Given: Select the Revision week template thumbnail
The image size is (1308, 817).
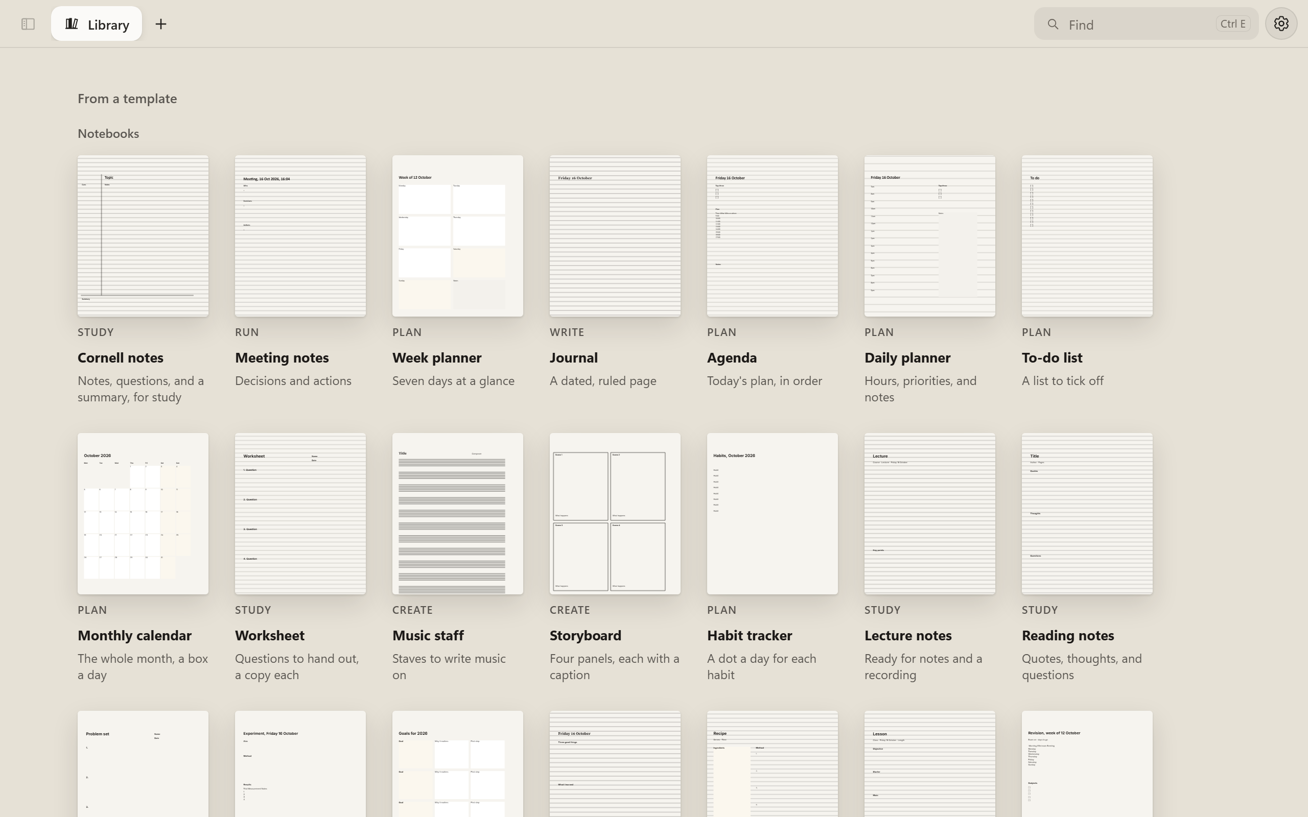Looking at the screenshot, I should [x=1087, y=764].
